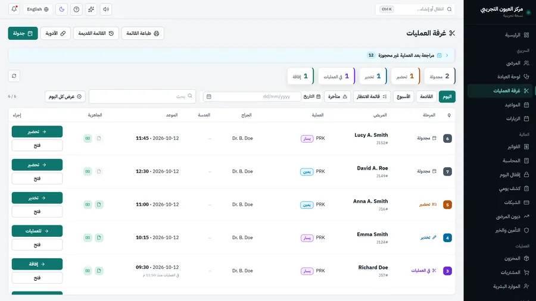The height and width of the screenshot is (301, 536).
Task: Open المرضى patients in sidebar
Action: (x=500, y=63)
